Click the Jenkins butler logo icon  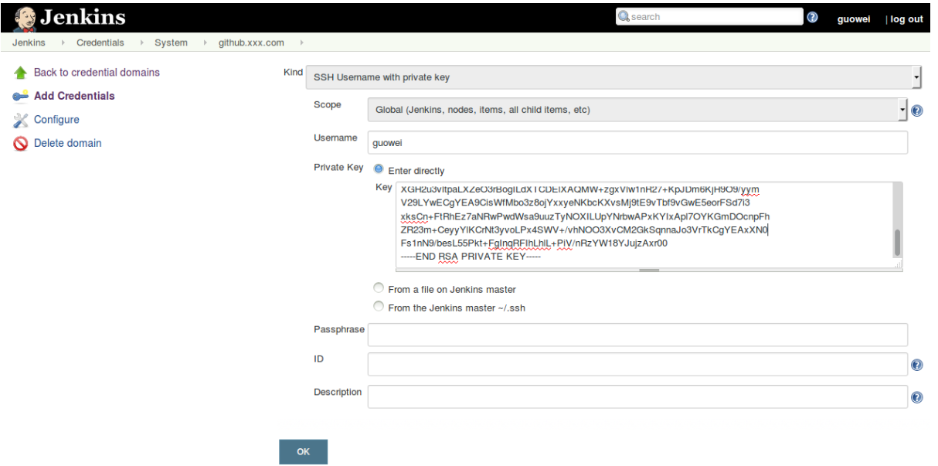25,17
